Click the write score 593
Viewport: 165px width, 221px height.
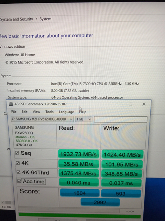pos(121,193)
